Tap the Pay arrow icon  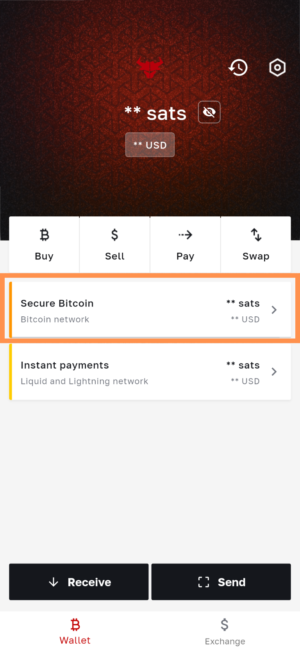point(185,235)
